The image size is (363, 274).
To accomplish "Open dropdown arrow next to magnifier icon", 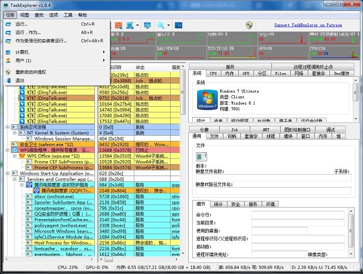I will click(168, 25).
